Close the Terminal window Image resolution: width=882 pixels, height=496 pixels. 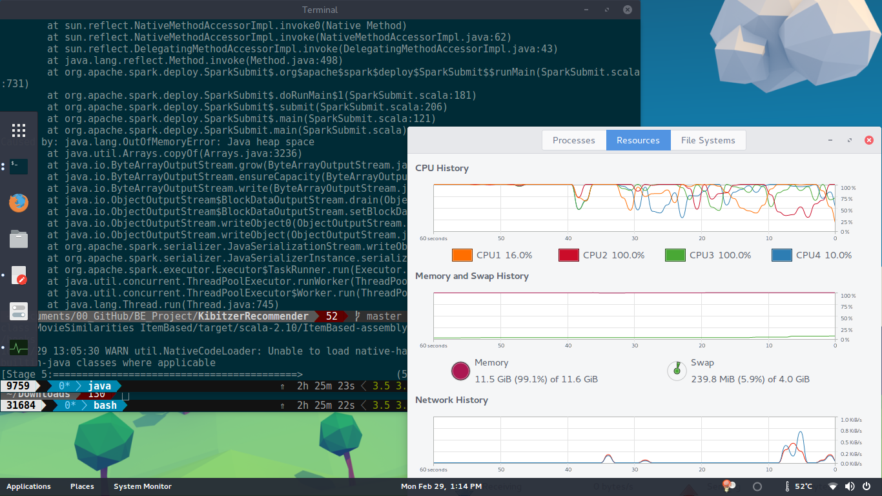pos(627,10)
